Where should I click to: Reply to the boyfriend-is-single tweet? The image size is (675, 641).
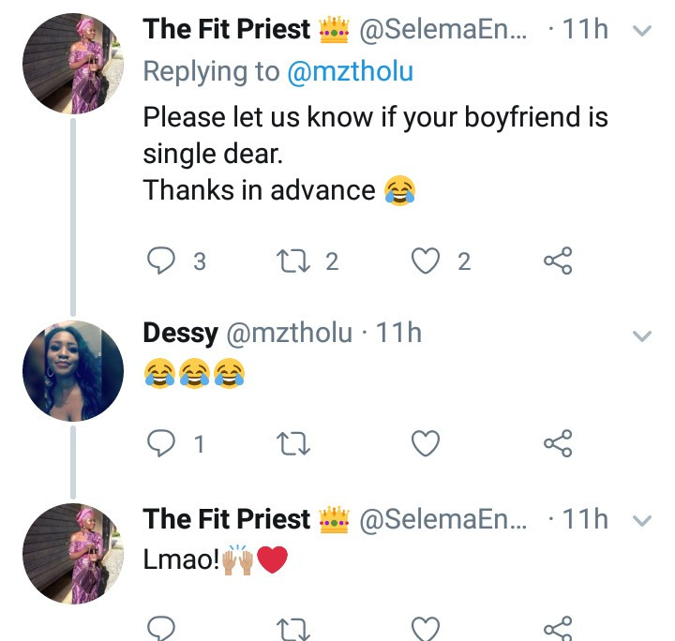[162, 261]
